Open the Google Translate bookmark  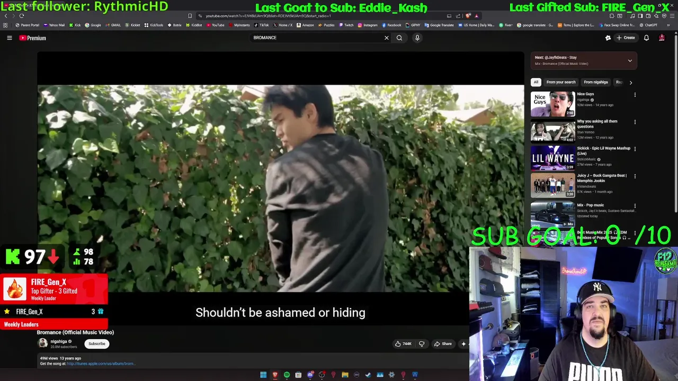tap(439, 25)
